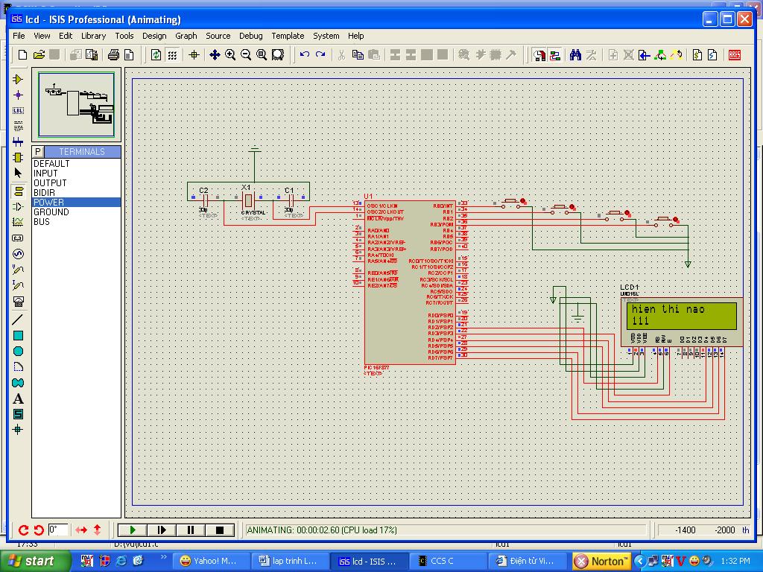The image size is (763, 572).
Task: Open the Debug menu
Action: click(250, 36)
